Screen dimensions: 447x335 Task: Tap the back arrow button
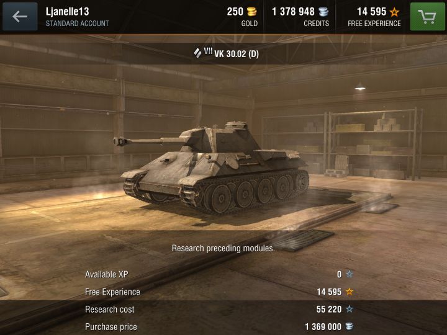(20, 17)
